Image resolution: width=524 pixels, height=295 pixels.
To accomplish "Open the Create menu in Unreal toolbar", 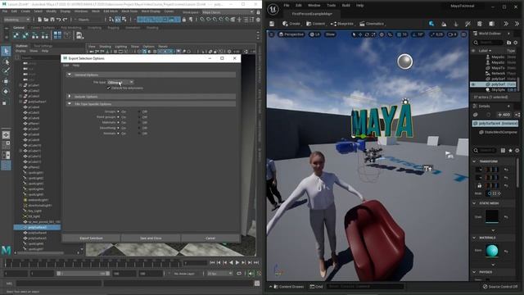I will tap(291, 24).
